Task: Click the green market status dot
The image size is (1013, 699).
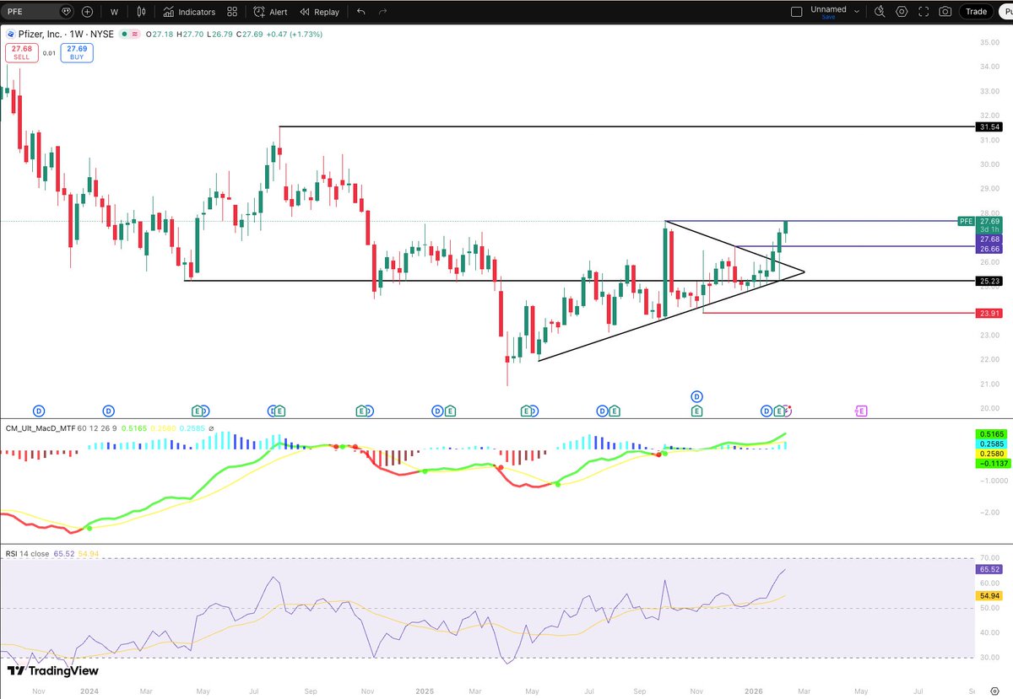Action: point(124,35)
